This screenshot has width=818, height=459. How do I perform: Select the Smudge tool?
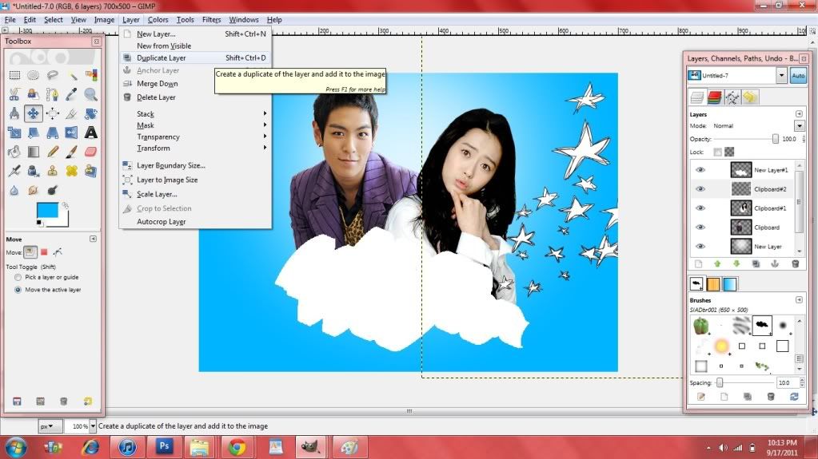pos(34,190)
